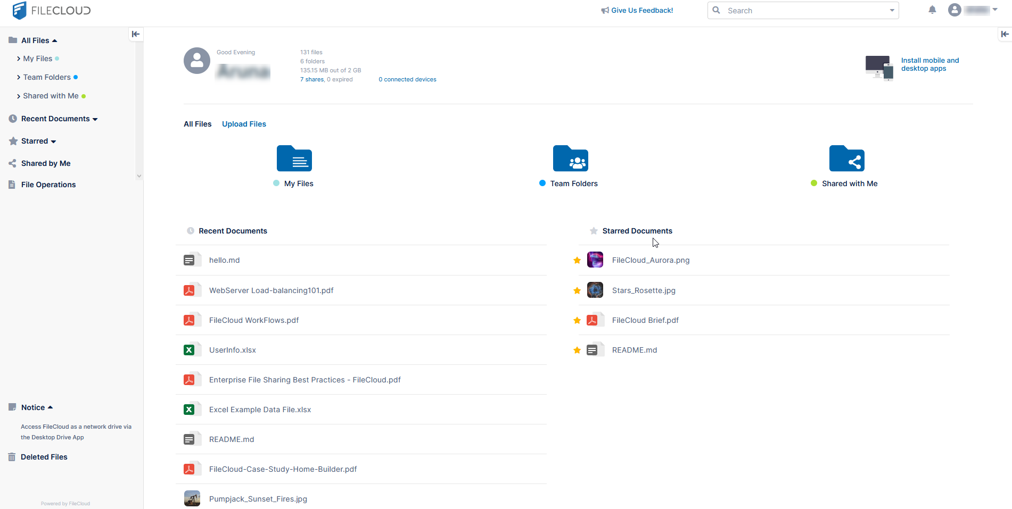The height and width of the screenshot is (509, 1012).
Task: Open the notifications bell
Action: coord(932,10)
